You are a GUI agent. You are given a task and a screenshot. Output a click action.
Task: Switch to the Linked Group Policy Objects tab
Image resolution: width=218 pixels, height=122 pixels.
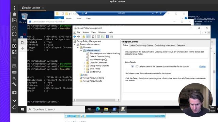point(141,45)
